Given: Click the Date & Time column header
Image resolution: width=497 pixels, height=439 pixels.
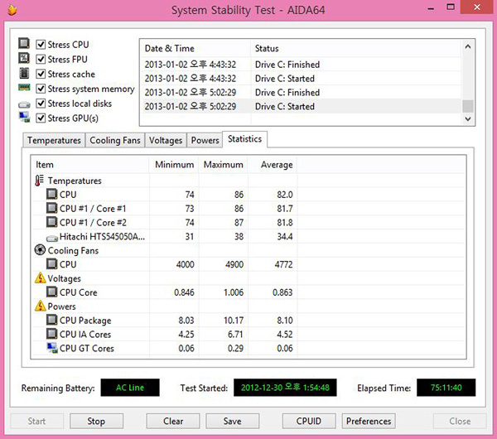Looking at the screenshot, I should [x=195, y=48].
